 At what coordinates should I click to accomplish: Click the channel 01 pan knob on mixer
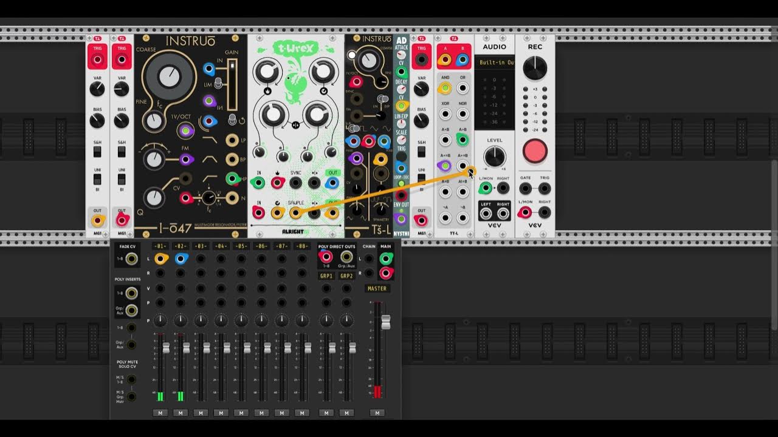(x=160, y=320)
